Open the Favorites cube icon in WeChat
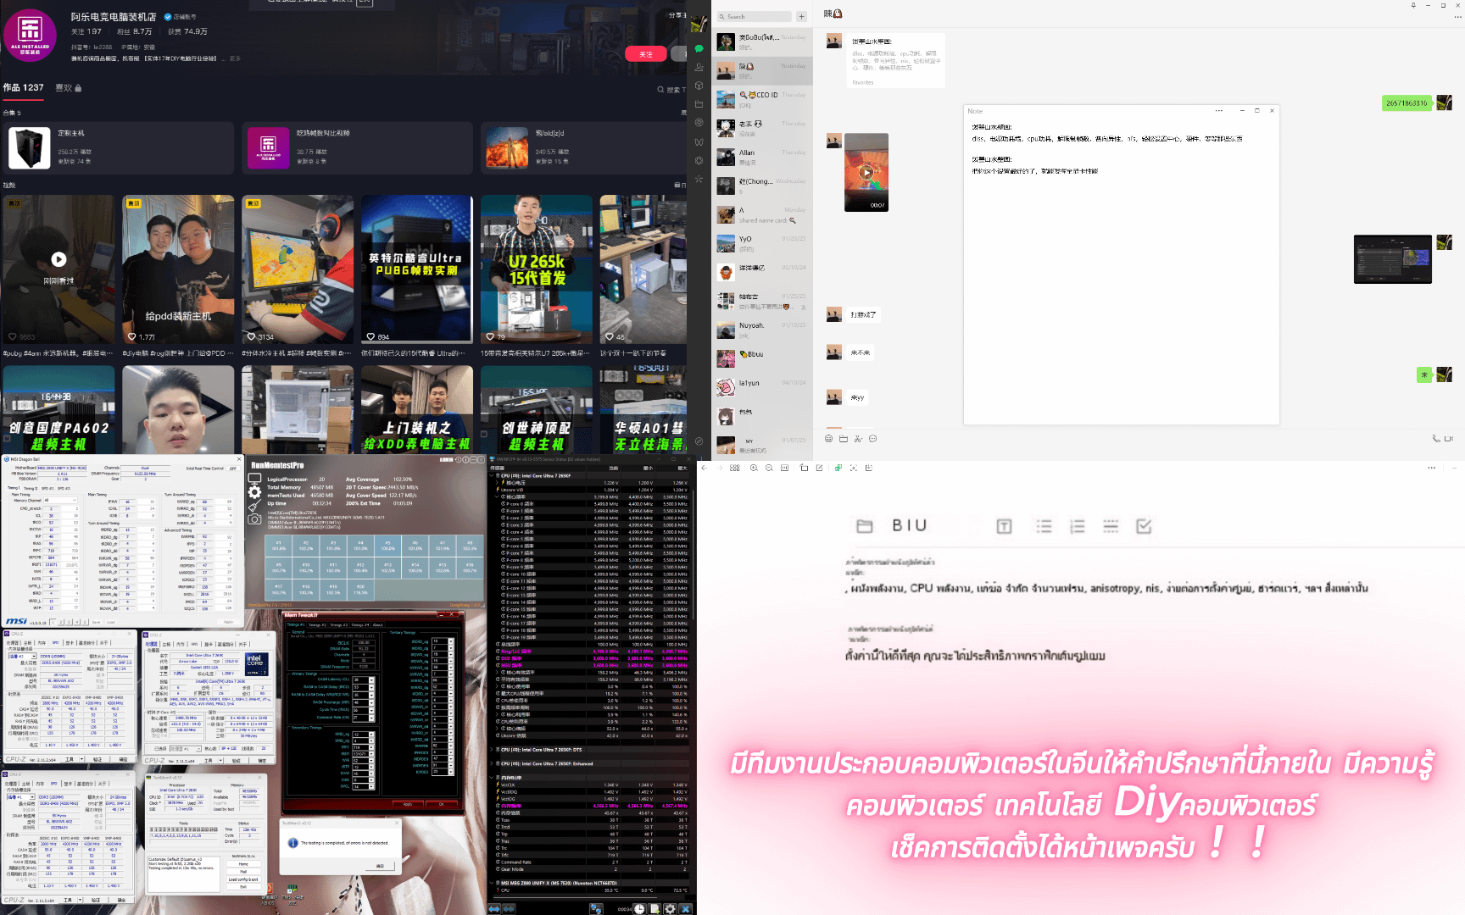This screenshot has height=915, width=1465. click(699, 86)
